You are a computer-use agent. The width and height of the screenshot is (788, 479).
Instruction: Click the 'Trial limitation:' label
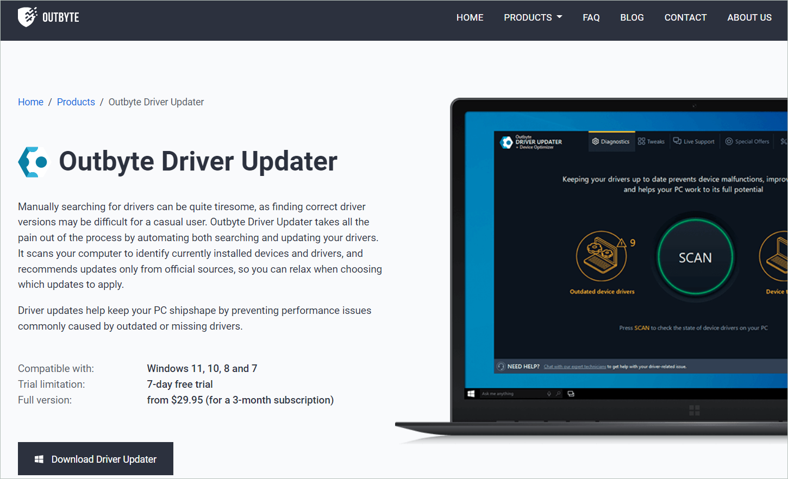click(52, 385)
